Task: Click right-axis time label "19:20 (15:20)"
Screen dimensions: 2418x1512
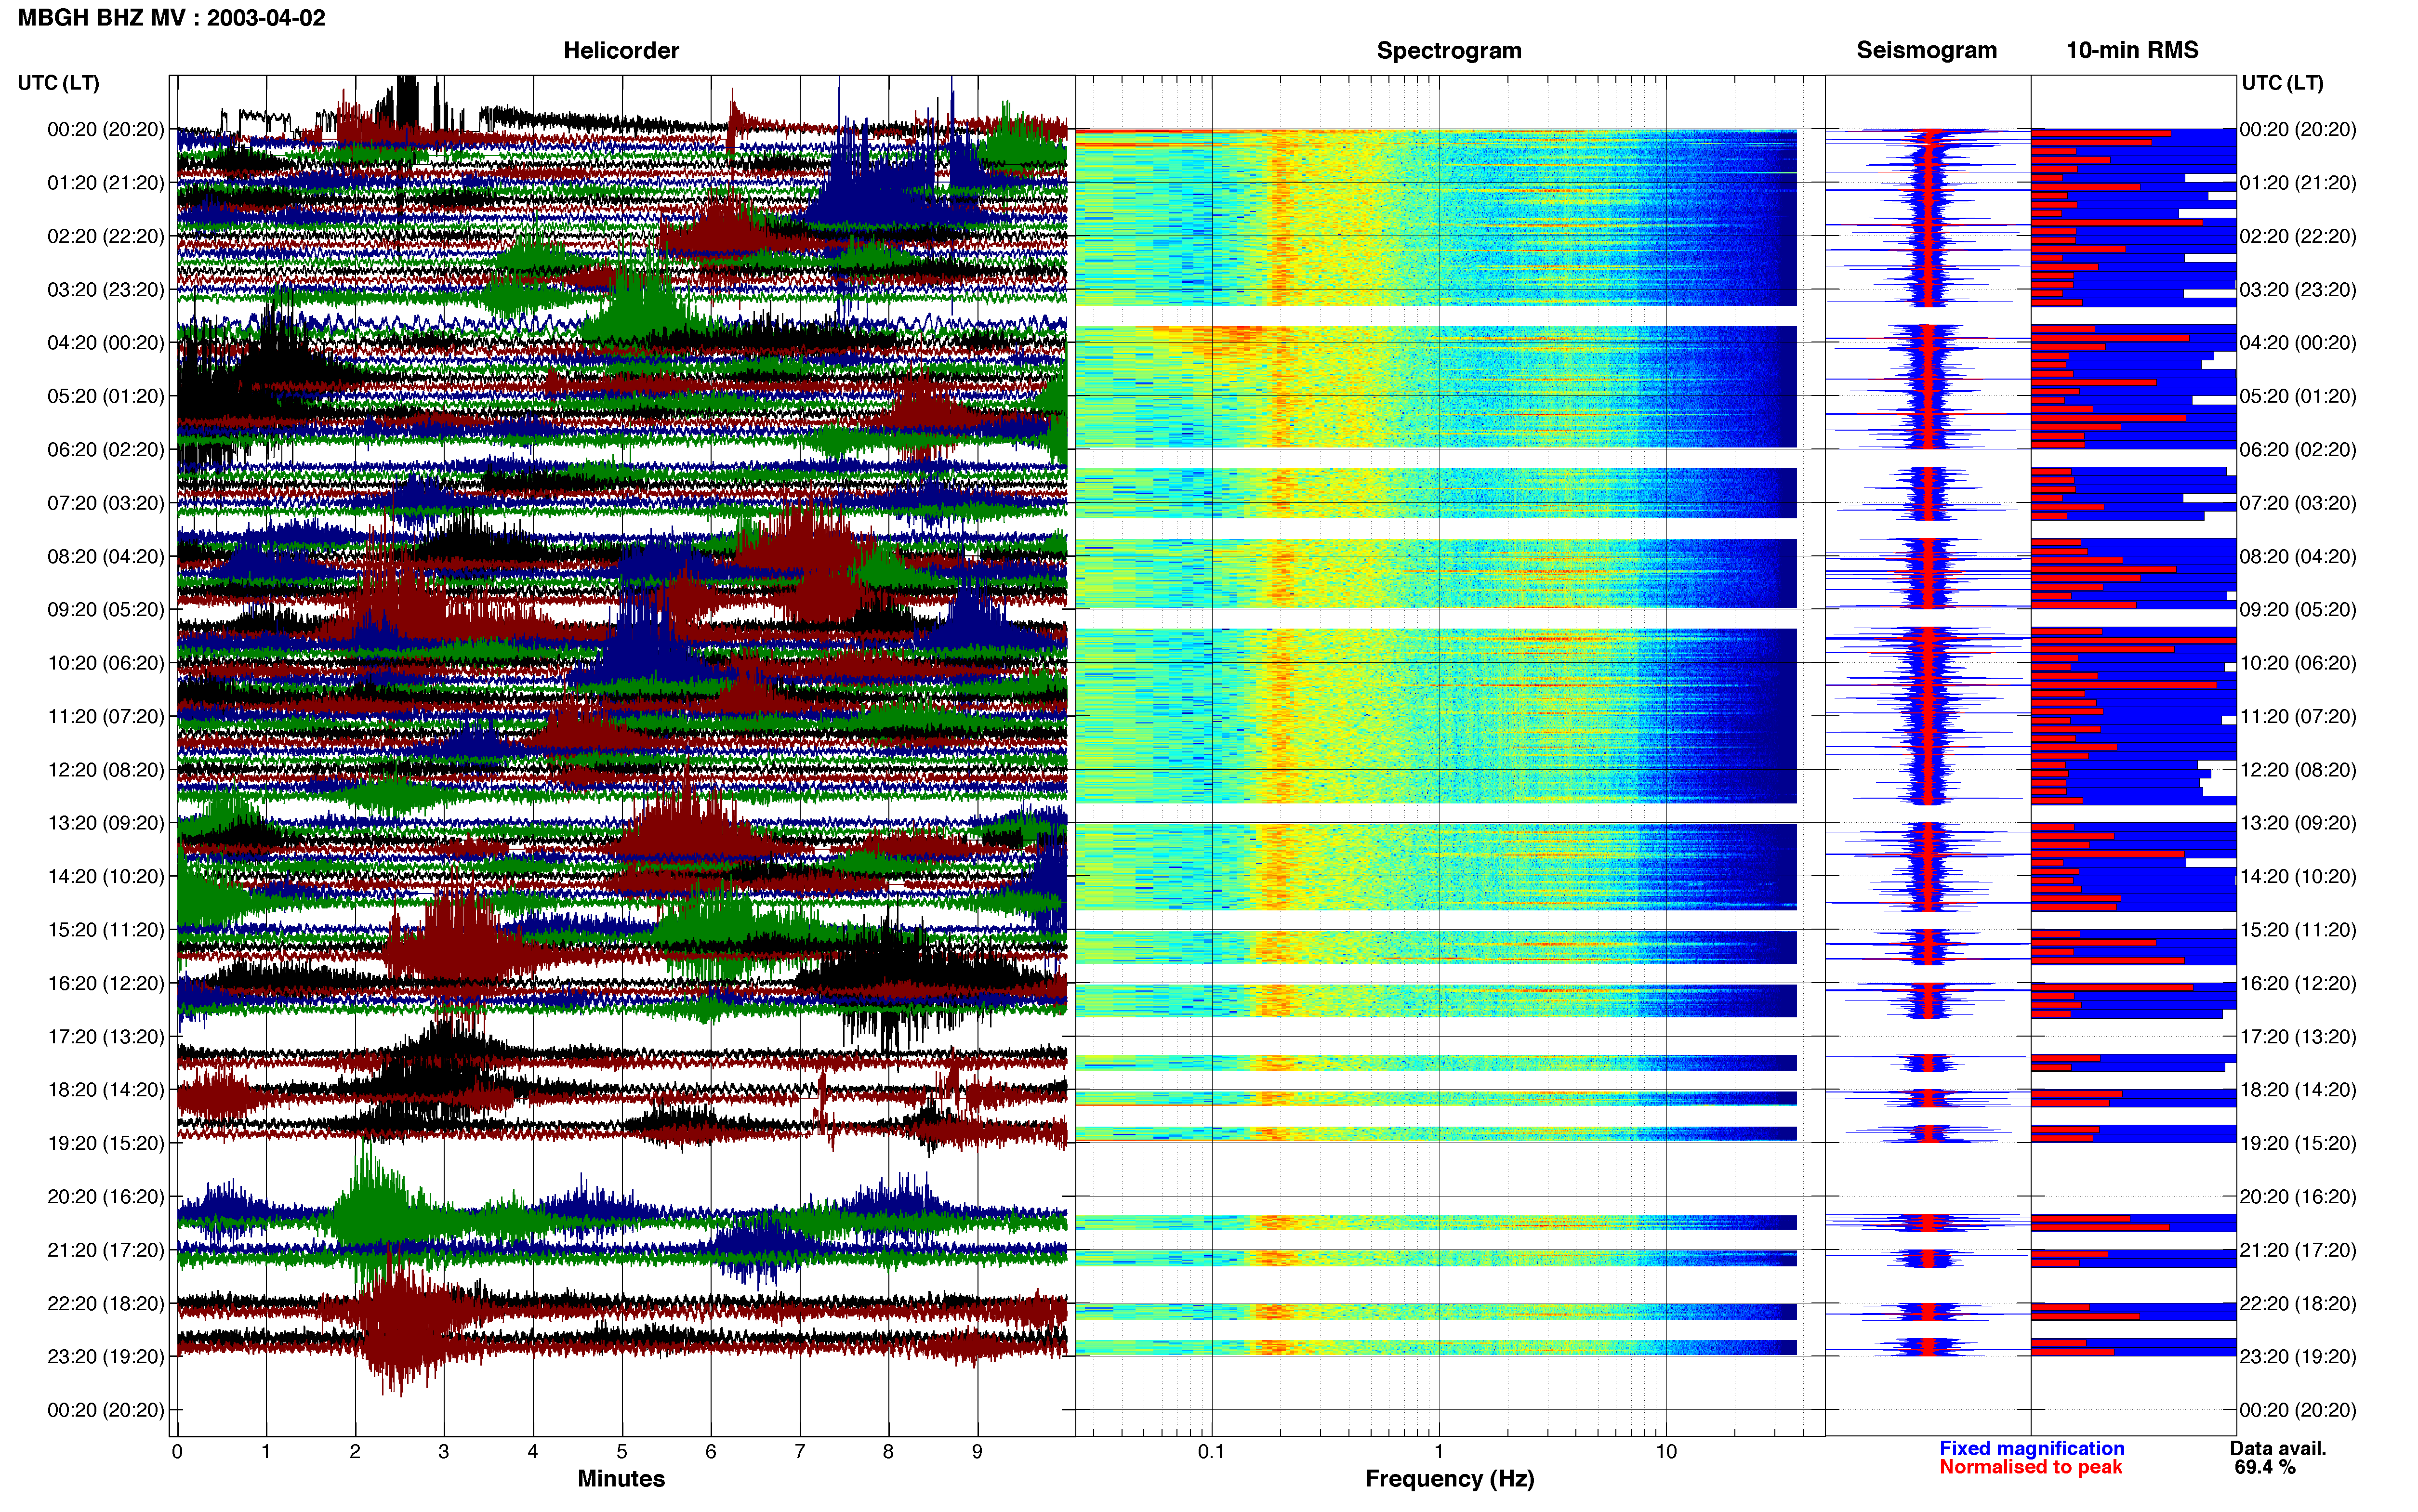Action: coord(2298,1143)
